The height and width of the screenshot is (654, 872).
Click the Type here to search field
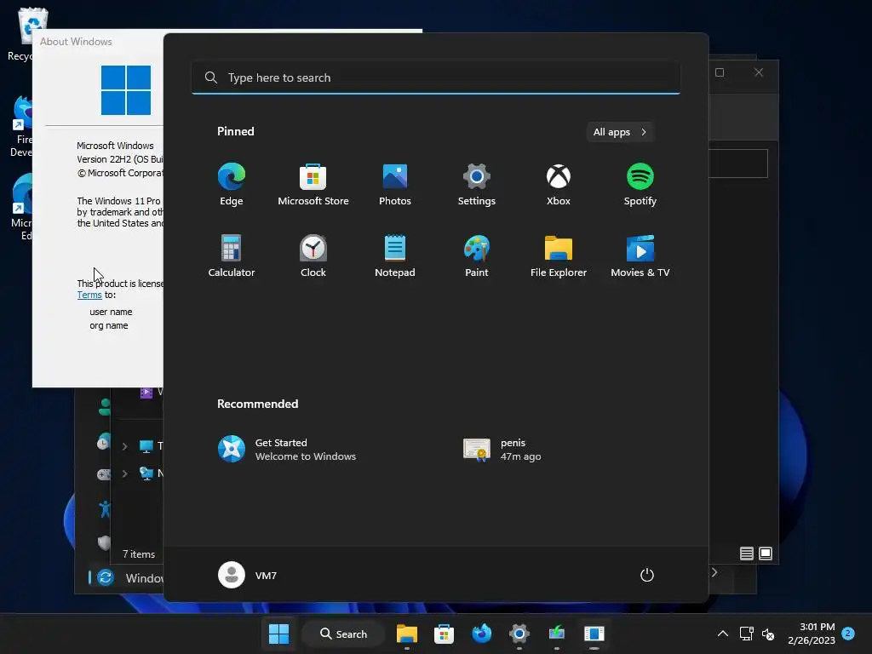click(x=436, y=77)
